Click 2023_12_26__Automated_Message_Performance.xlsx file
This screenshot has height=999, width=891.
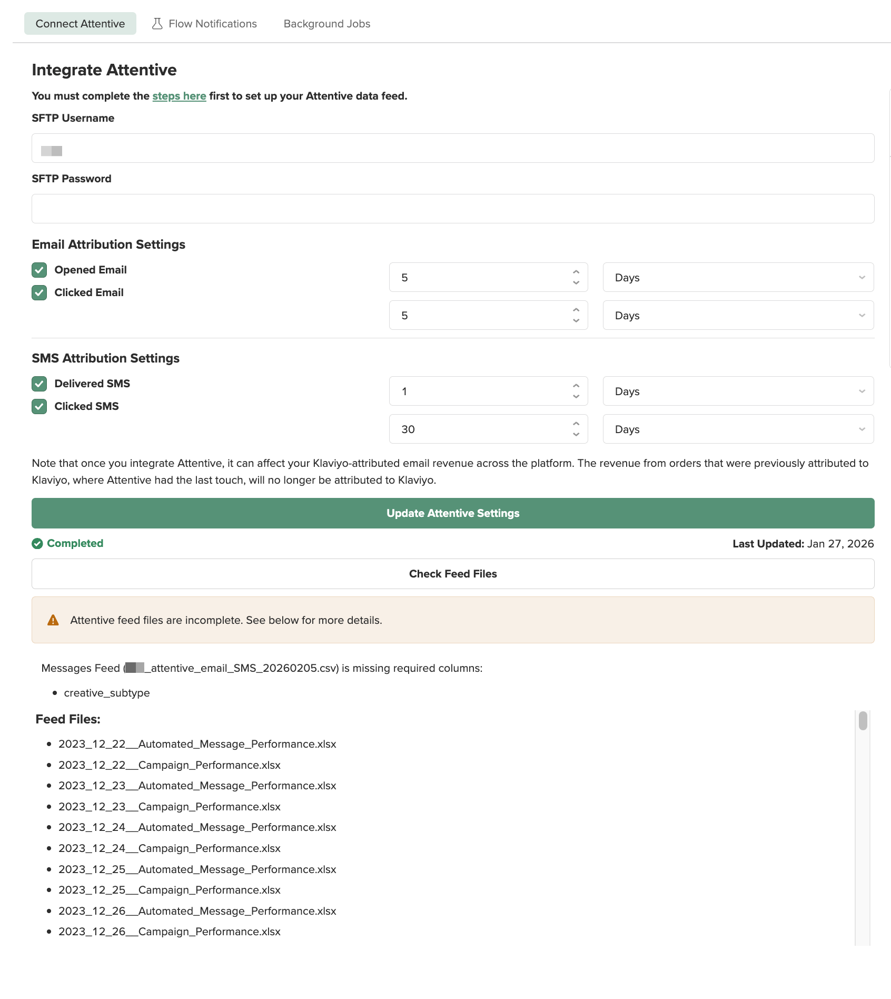tap(197, 912)
